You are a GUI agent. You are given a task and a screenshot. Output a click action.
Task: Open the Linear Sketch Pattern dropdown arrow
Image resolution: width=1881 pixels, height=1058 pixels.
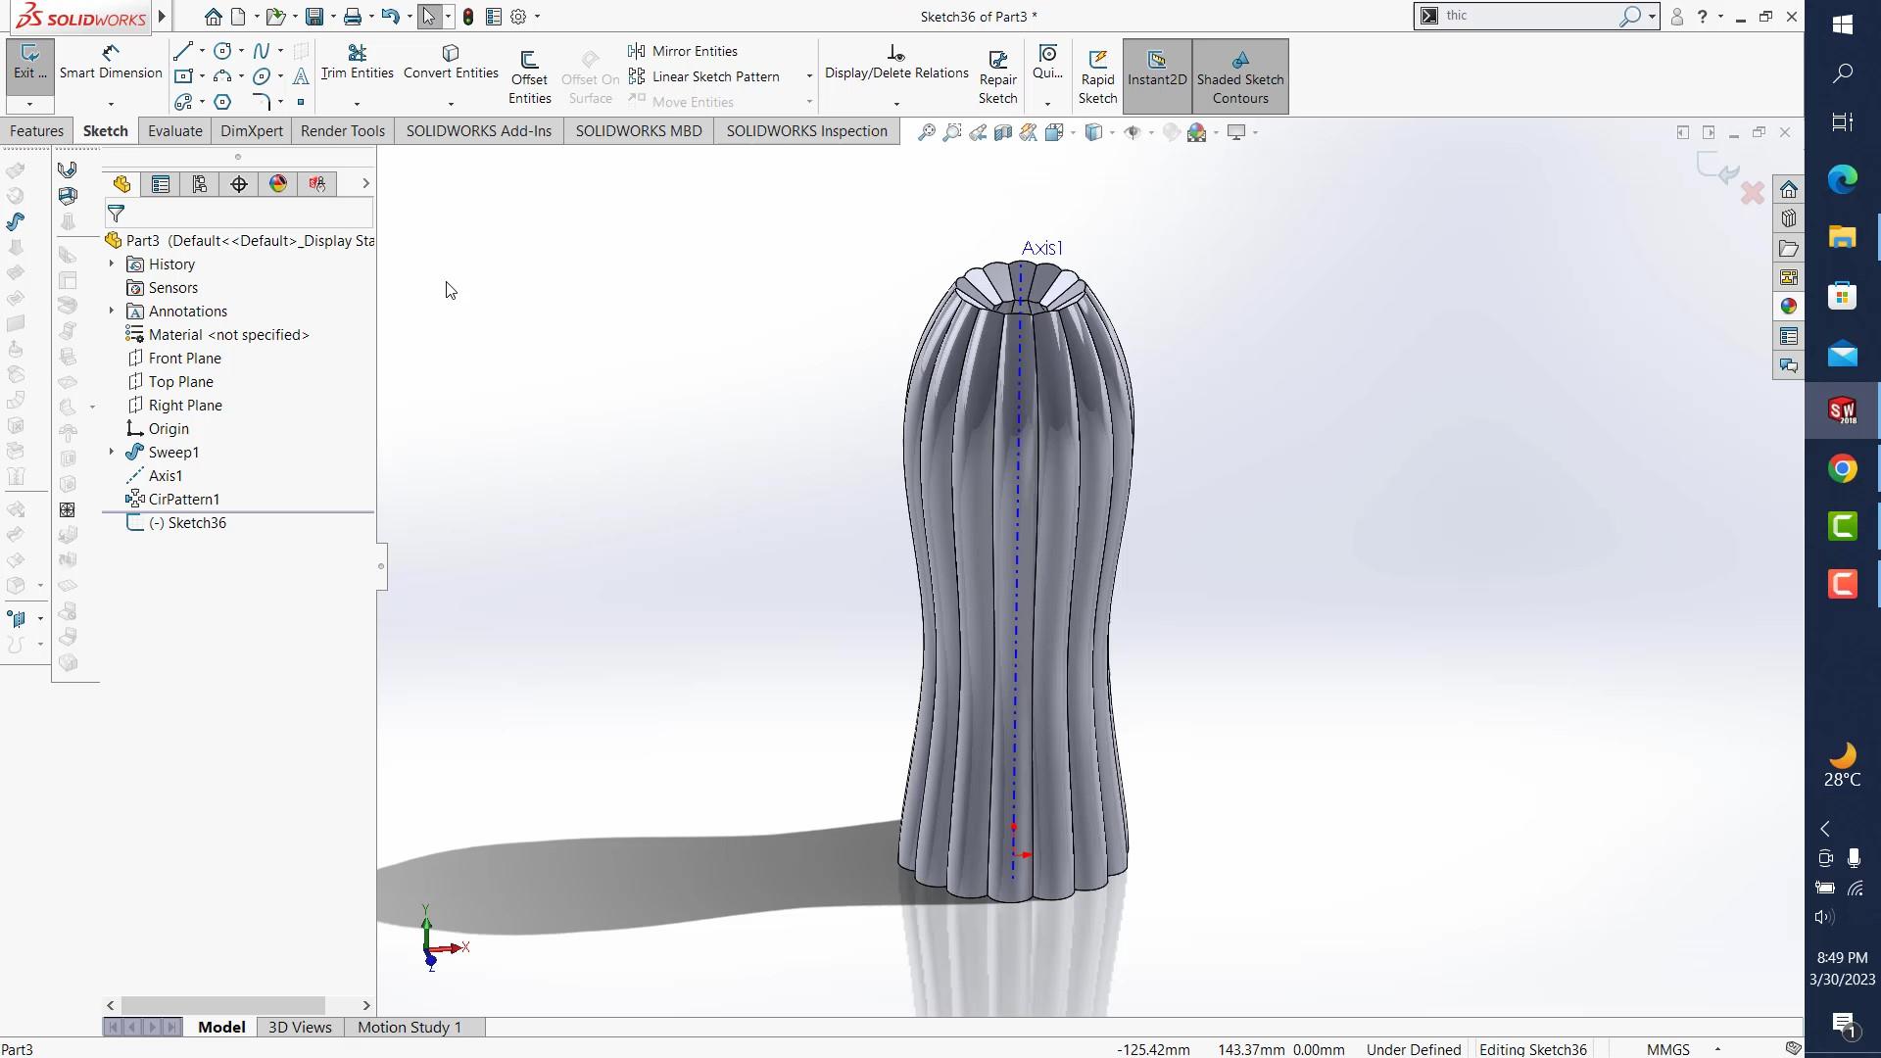point(809,76)
